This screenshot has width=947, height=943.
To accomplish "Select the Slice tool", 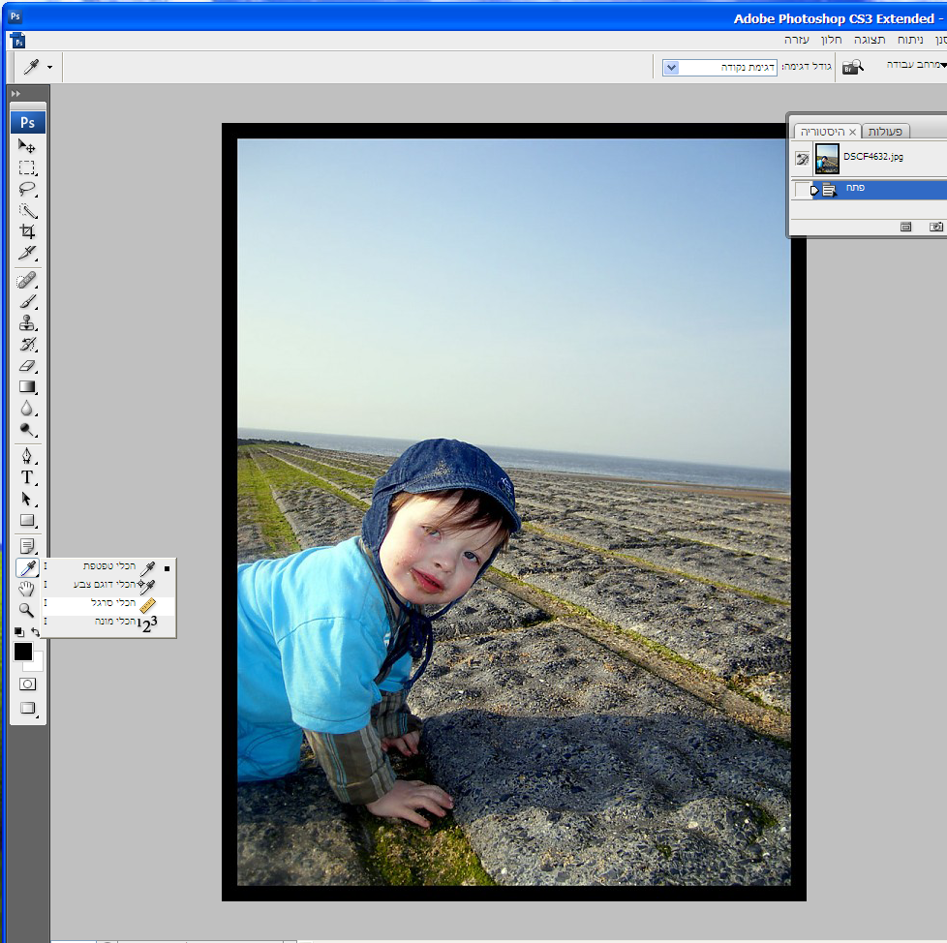I will point(26,253).
